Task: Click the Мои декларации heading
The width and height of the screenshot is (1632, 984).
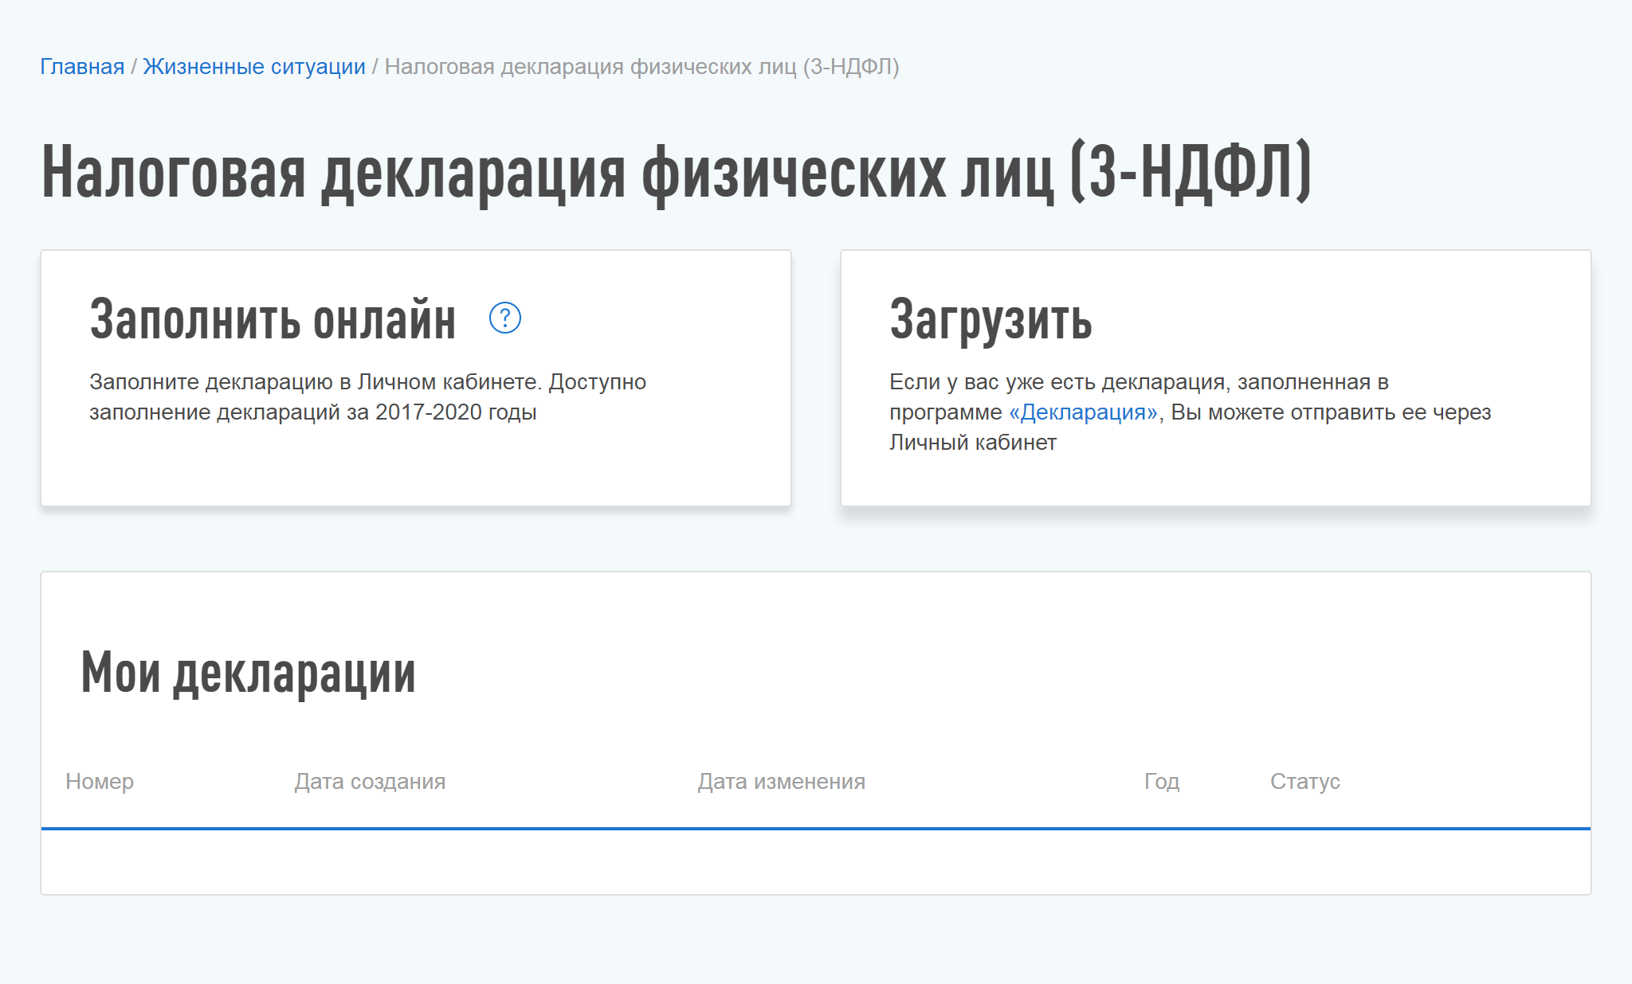Action: (x=249, y=674)
